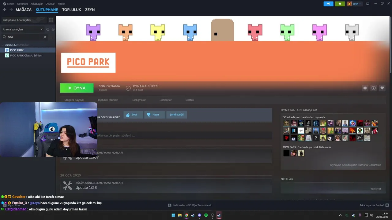Open the Windows Start button
This screenshot has width=392, height=220.
point(173,215)
